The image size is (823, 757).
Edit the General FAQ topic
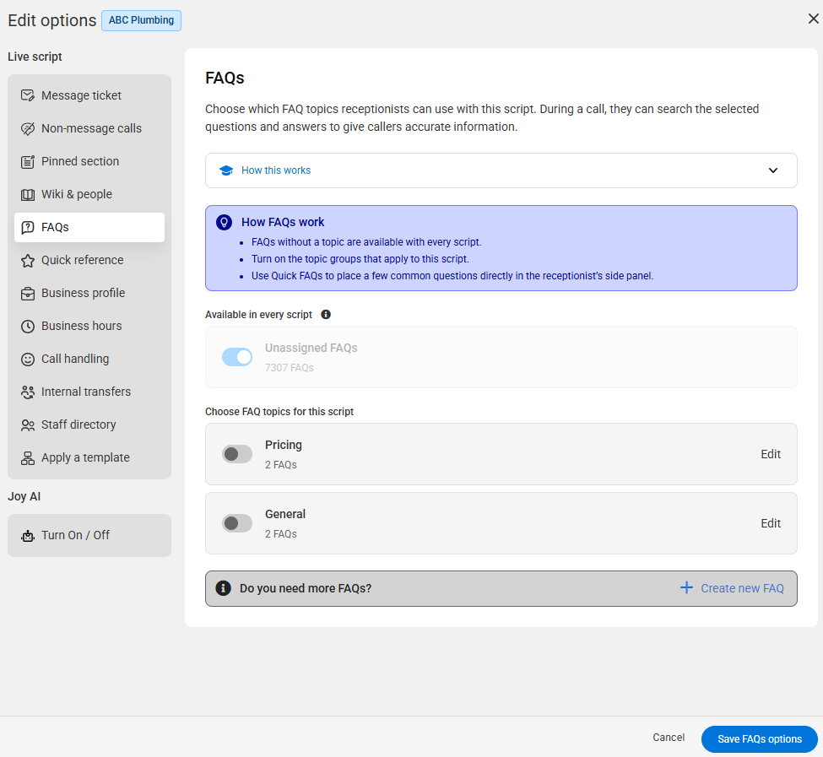771,523
